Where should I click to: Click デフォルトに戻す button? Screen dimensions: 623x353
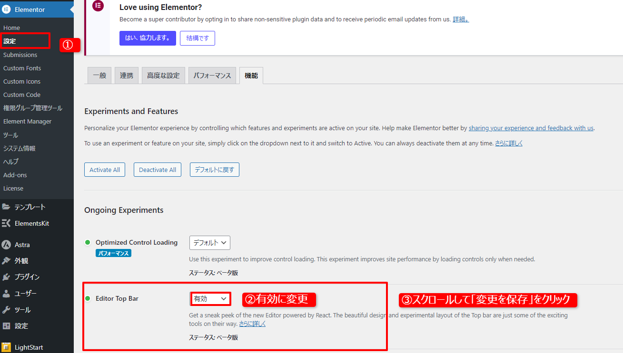click(x=215, y=170)
